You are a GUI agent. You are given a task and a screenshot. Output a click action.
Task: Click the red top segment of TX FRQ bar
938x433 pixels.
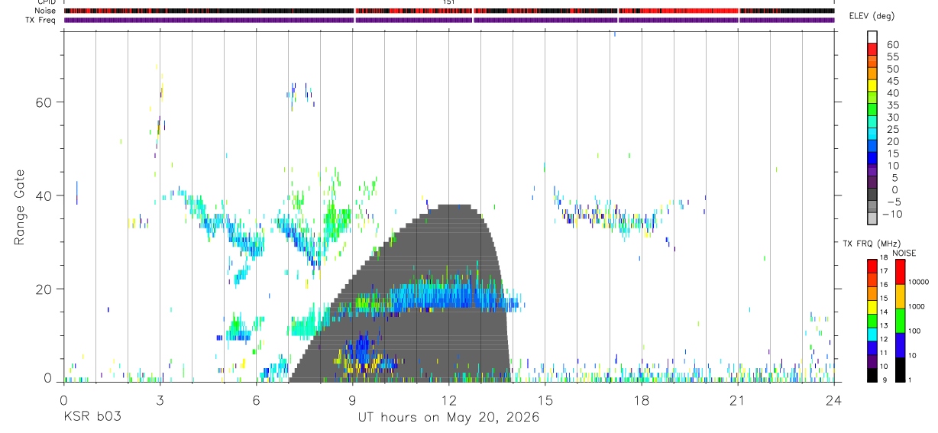click(x=872, y=266)
